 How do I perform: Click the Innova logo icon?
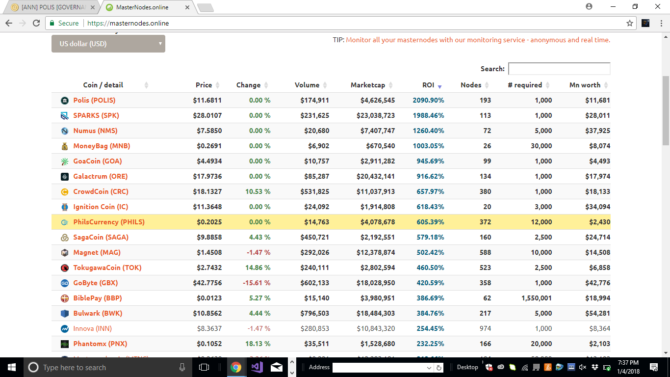click(x=64, y=329)
